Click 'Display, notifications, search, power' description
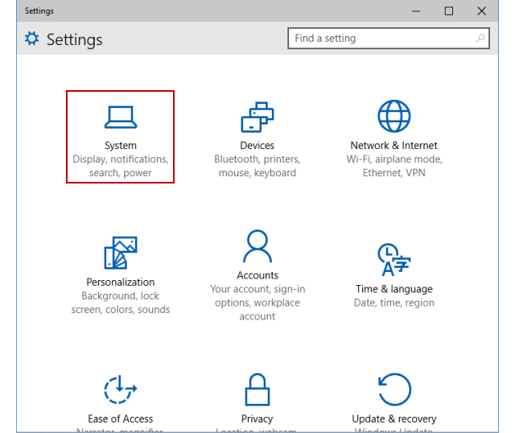 [121, 166]
